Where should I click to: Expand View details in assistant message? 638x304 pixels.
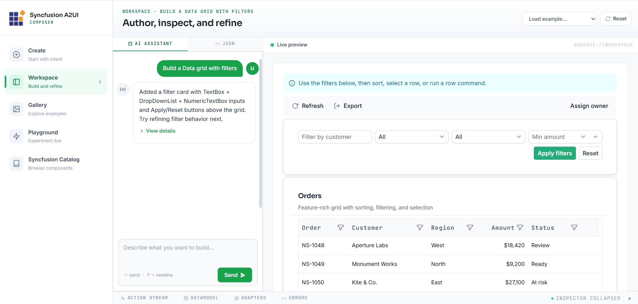[158, 131]
